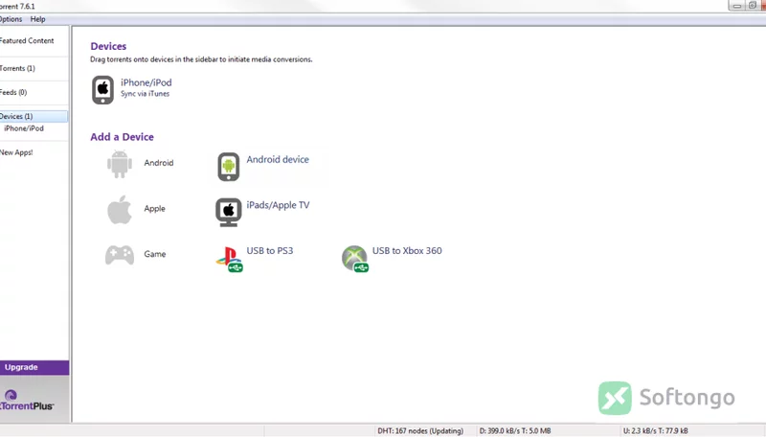Minimize the uTorrent window
This screenshot has width=766, height=437.
[736, 6]
